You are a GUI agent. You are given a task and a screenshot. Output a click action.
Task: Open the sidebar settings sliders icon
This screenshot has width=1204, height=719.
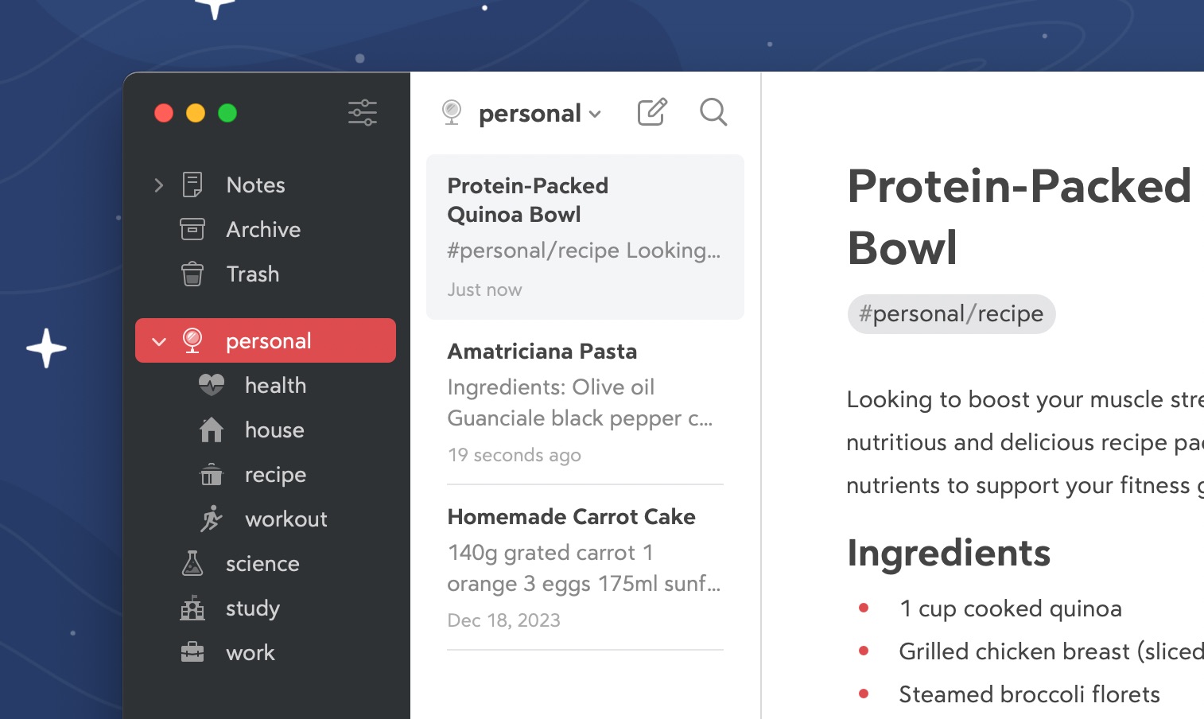tap(363, 112)
